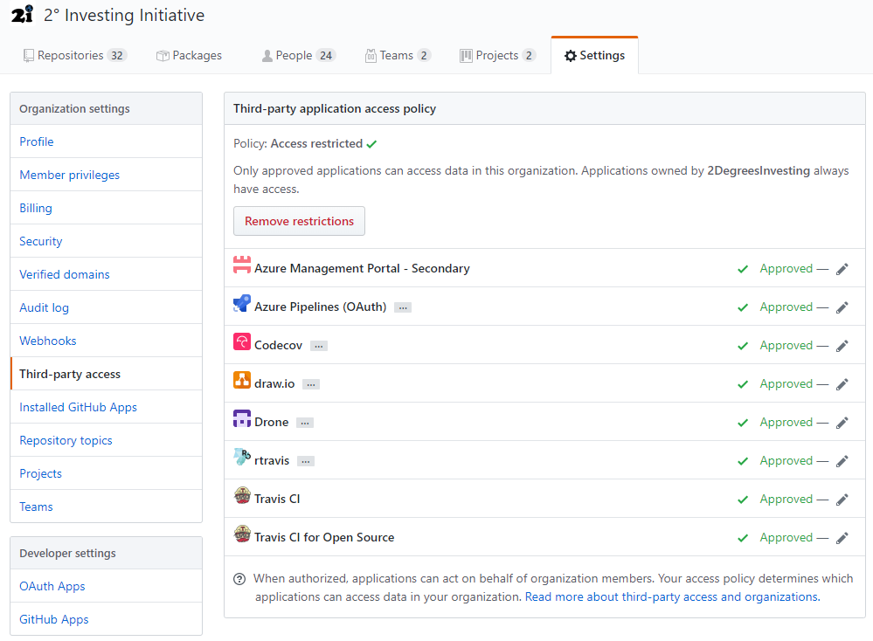This screenshot has height=641, width=873.
Task: Click Approved status for Codecov
Action: 786,346
